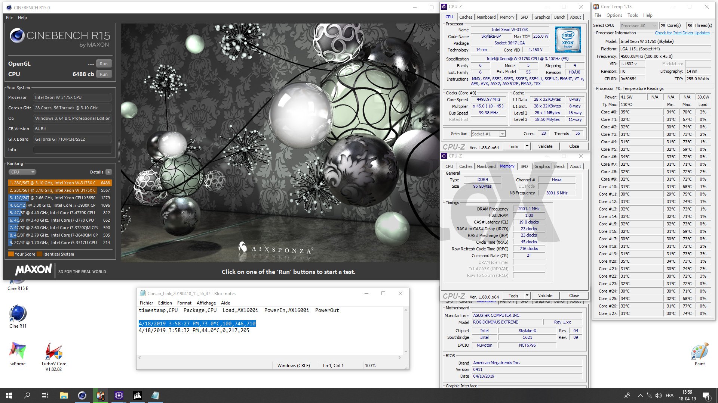Open the Processor #0 selector in Core Temp
Image resolution: width=718 pixels, height=403 pixels.
pos(638,26)
